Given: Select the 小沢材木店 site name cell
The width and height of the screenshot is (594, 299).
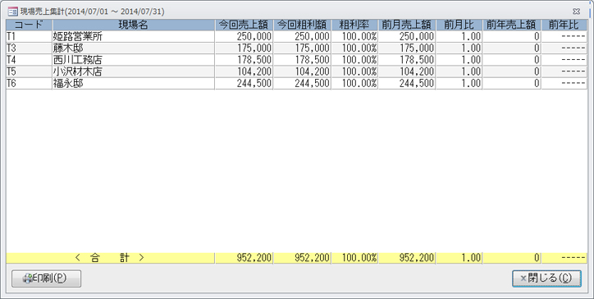Looking at the screenshot, I should [x=134, y=71].
